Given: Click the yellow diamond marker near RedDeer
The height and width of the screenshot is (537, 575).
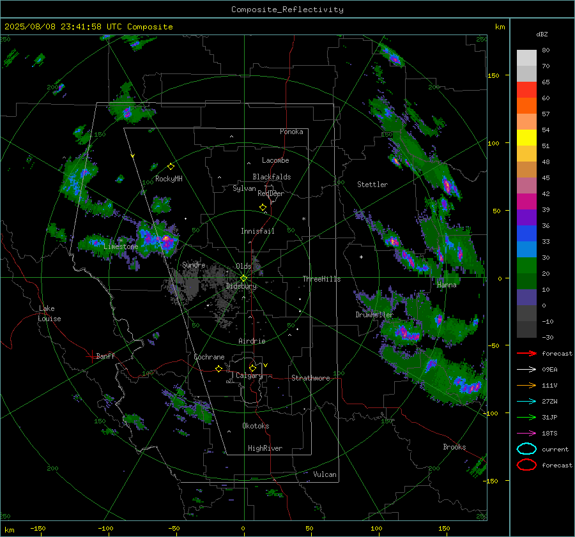Looking at the screenshot, I should [x=263, y=208].
